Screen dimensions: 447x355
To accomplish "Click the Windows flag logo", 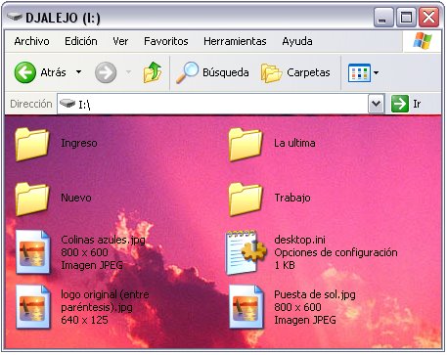I will coord(423,41).
